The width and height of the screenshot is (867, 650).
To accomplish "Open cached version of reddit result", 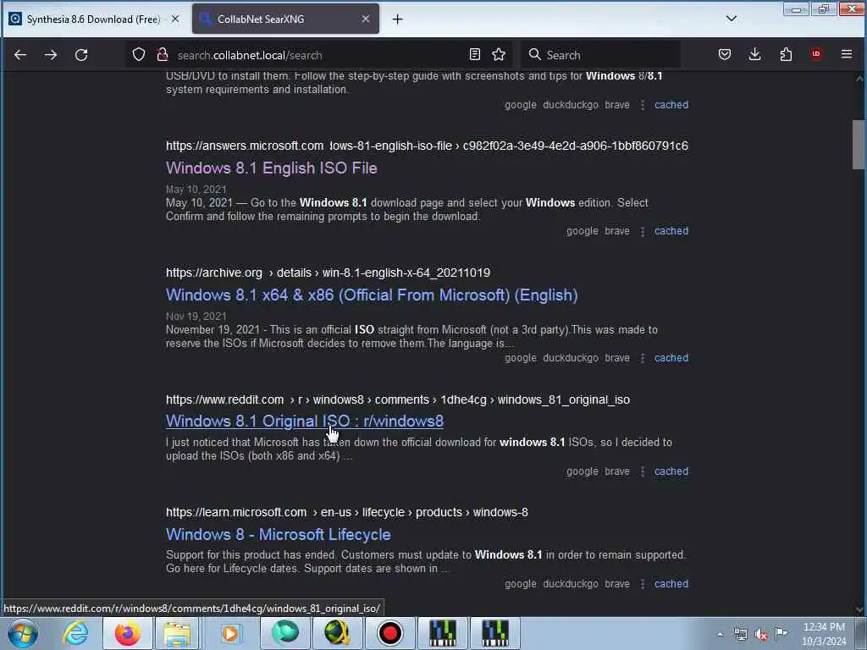I will pos(671,471).
